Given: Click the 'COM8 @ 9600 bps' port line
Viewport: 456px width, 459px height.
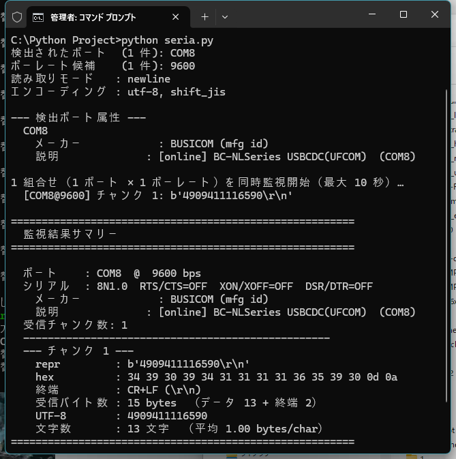Looking at the screenshot, I should 112,273.
